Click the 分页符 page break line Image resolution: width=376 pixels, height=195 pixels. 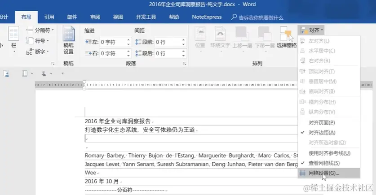[x=125, y=190]
